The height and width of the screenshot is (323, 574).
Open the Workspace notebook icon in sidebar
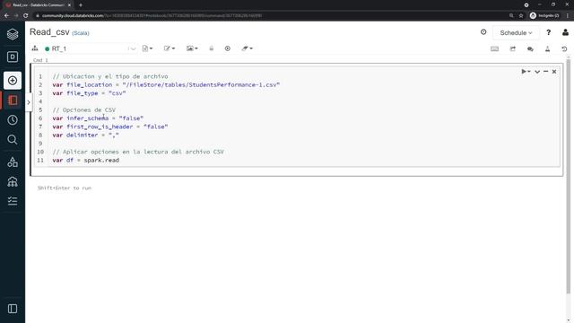coord(13,100)
